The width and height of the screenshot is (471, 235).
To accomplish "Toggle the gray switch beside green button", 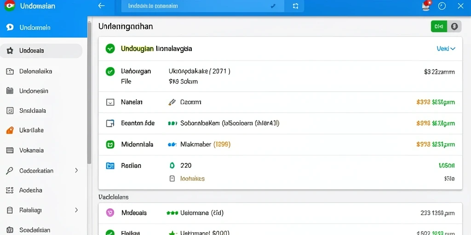I will (x=454, y=26).
